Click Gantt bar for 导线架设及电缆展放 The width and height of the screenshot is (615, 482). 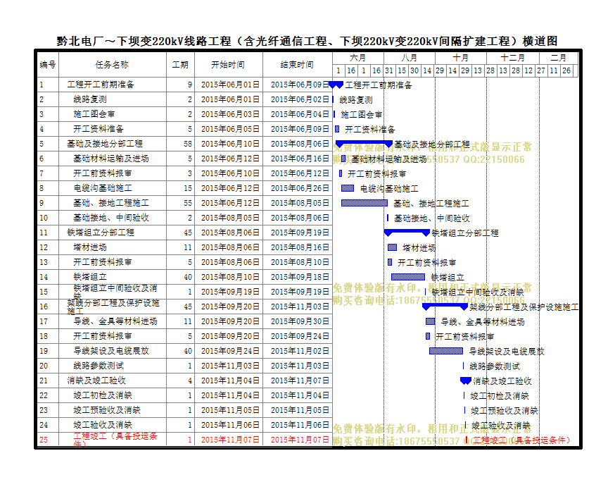pos(446,351)
